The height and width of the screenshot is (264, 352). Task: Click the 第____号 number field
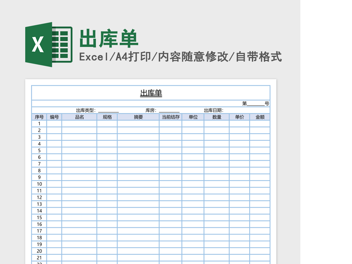pos(255,104)
